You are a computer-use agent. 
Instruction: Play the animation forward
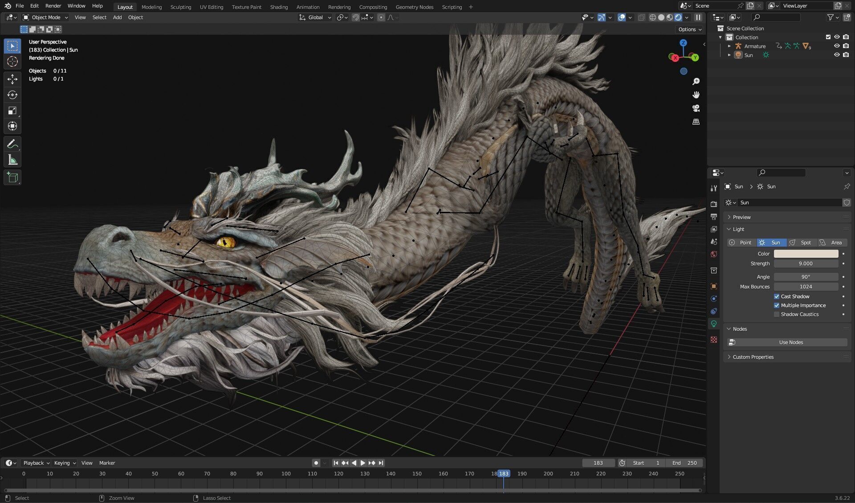(x=363, y=463)
